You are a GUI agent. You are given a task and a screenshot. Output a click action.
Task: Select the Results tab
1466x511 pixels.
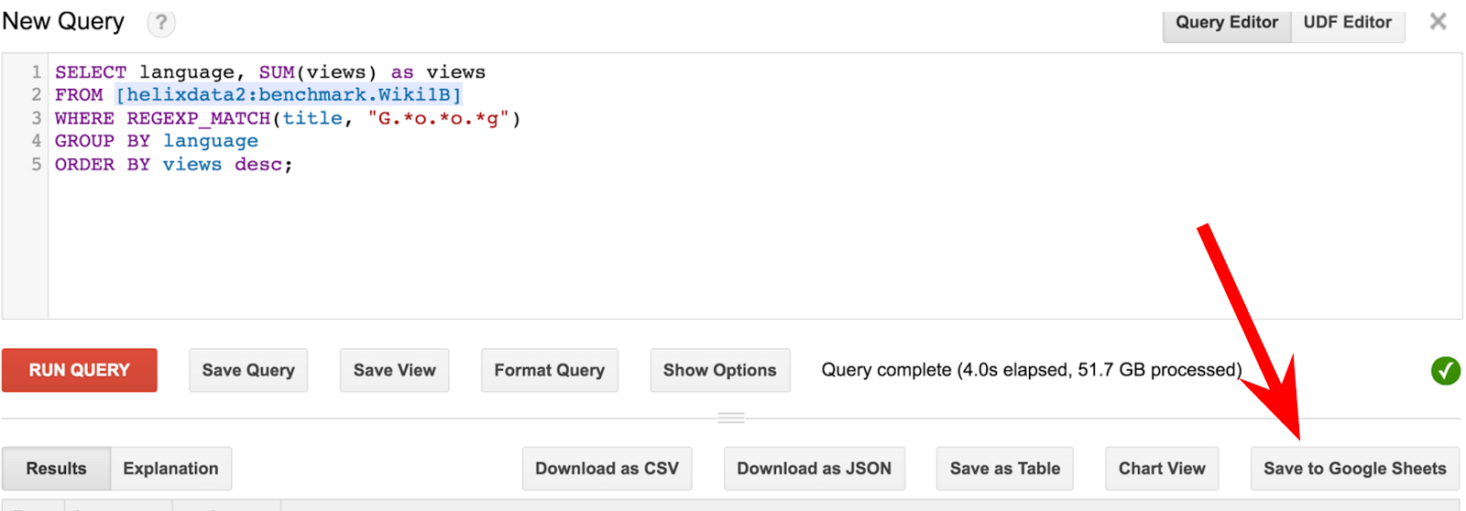(56, 469)
